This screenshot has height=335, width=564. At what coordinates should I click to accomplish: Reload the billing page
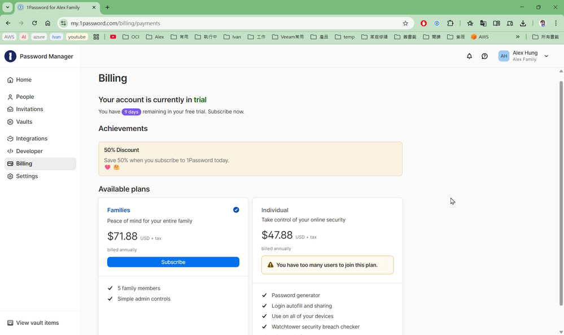click(34, 23)
